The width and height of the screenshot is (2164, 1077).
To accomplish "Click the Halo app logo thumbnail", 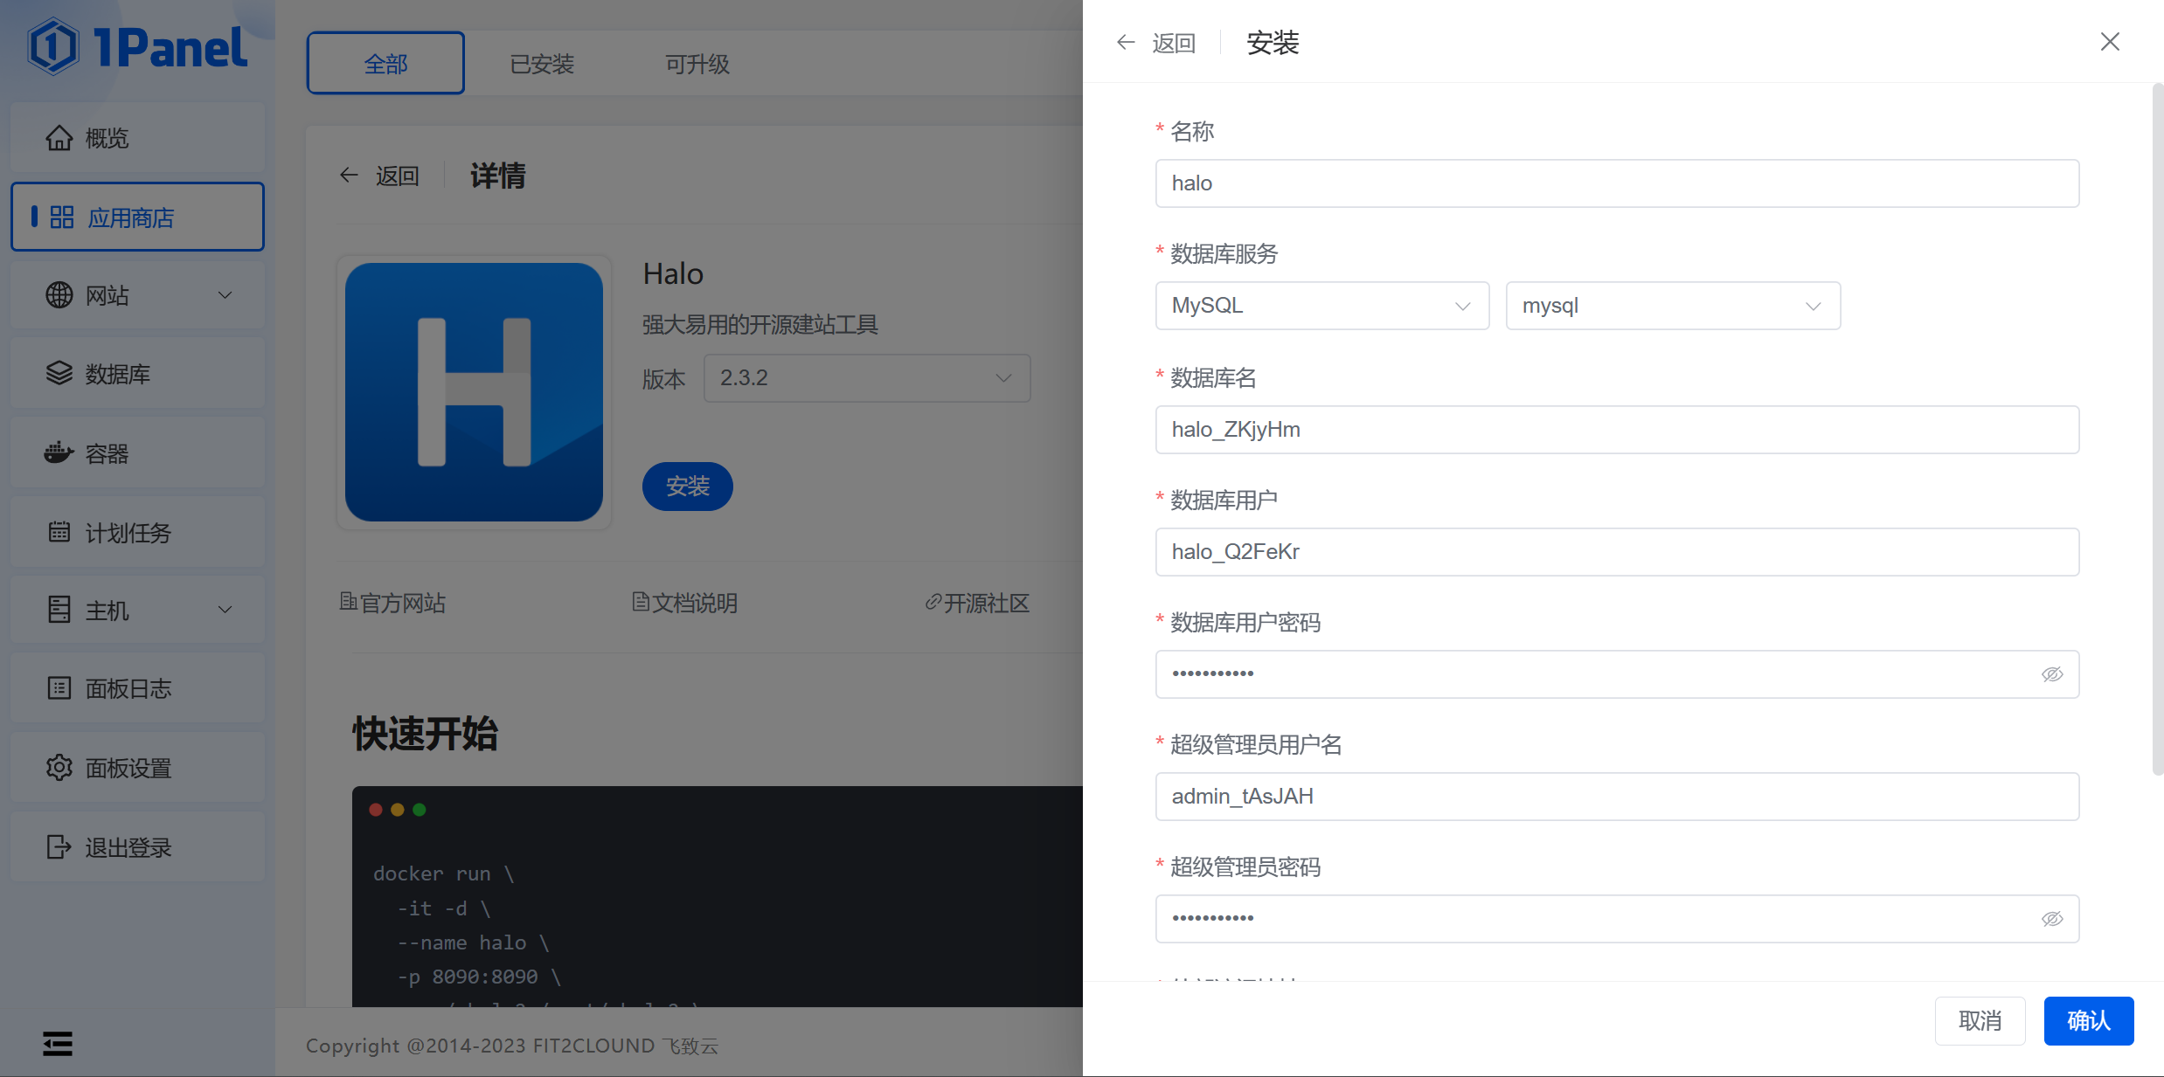I will (x=474, y=392).
